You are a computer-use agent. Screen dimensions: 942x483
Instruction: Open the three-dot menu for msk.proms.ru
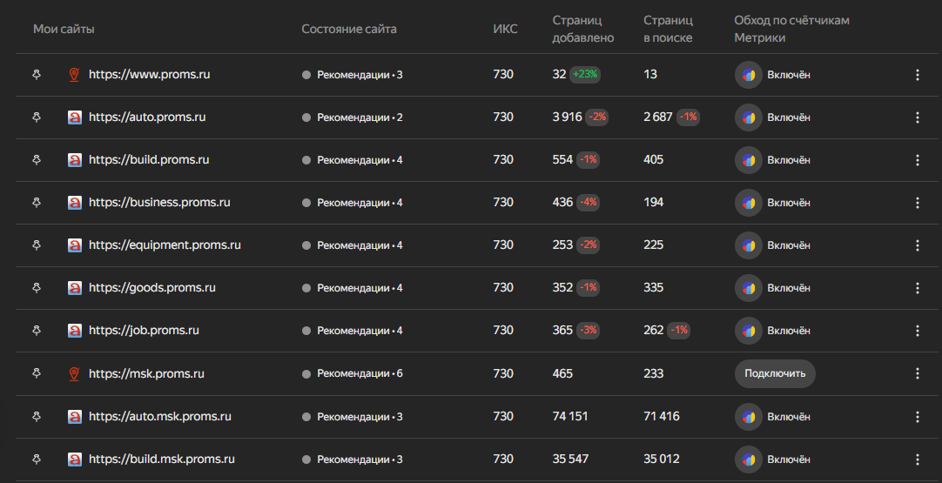coord(917,373)
